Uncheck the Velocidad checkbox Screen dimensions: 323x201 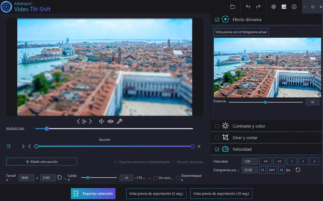tap(217, 149)
